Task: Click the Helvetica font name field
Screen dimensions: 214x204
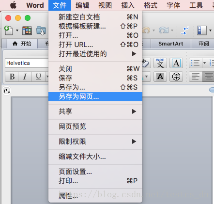Action: (x=27, y=63)
